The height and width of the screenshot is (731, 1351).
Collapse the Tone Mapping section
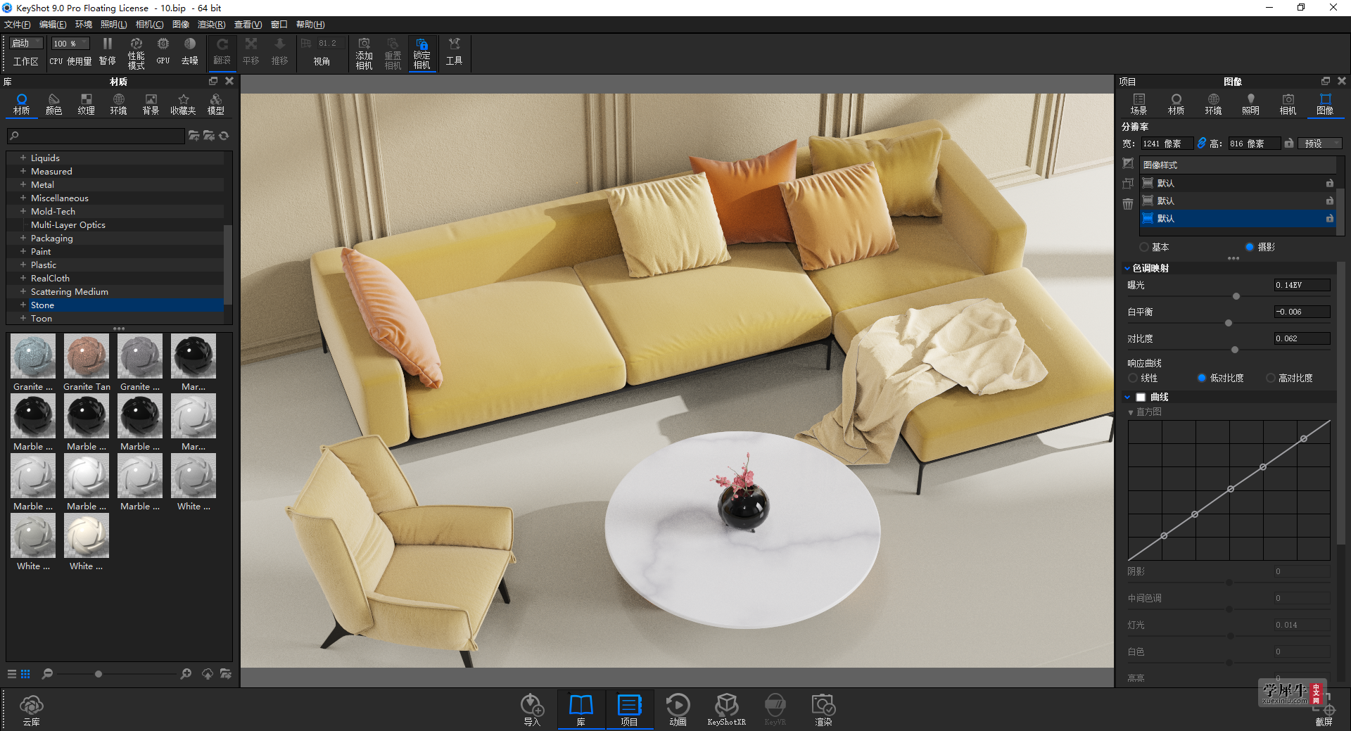1127,268
